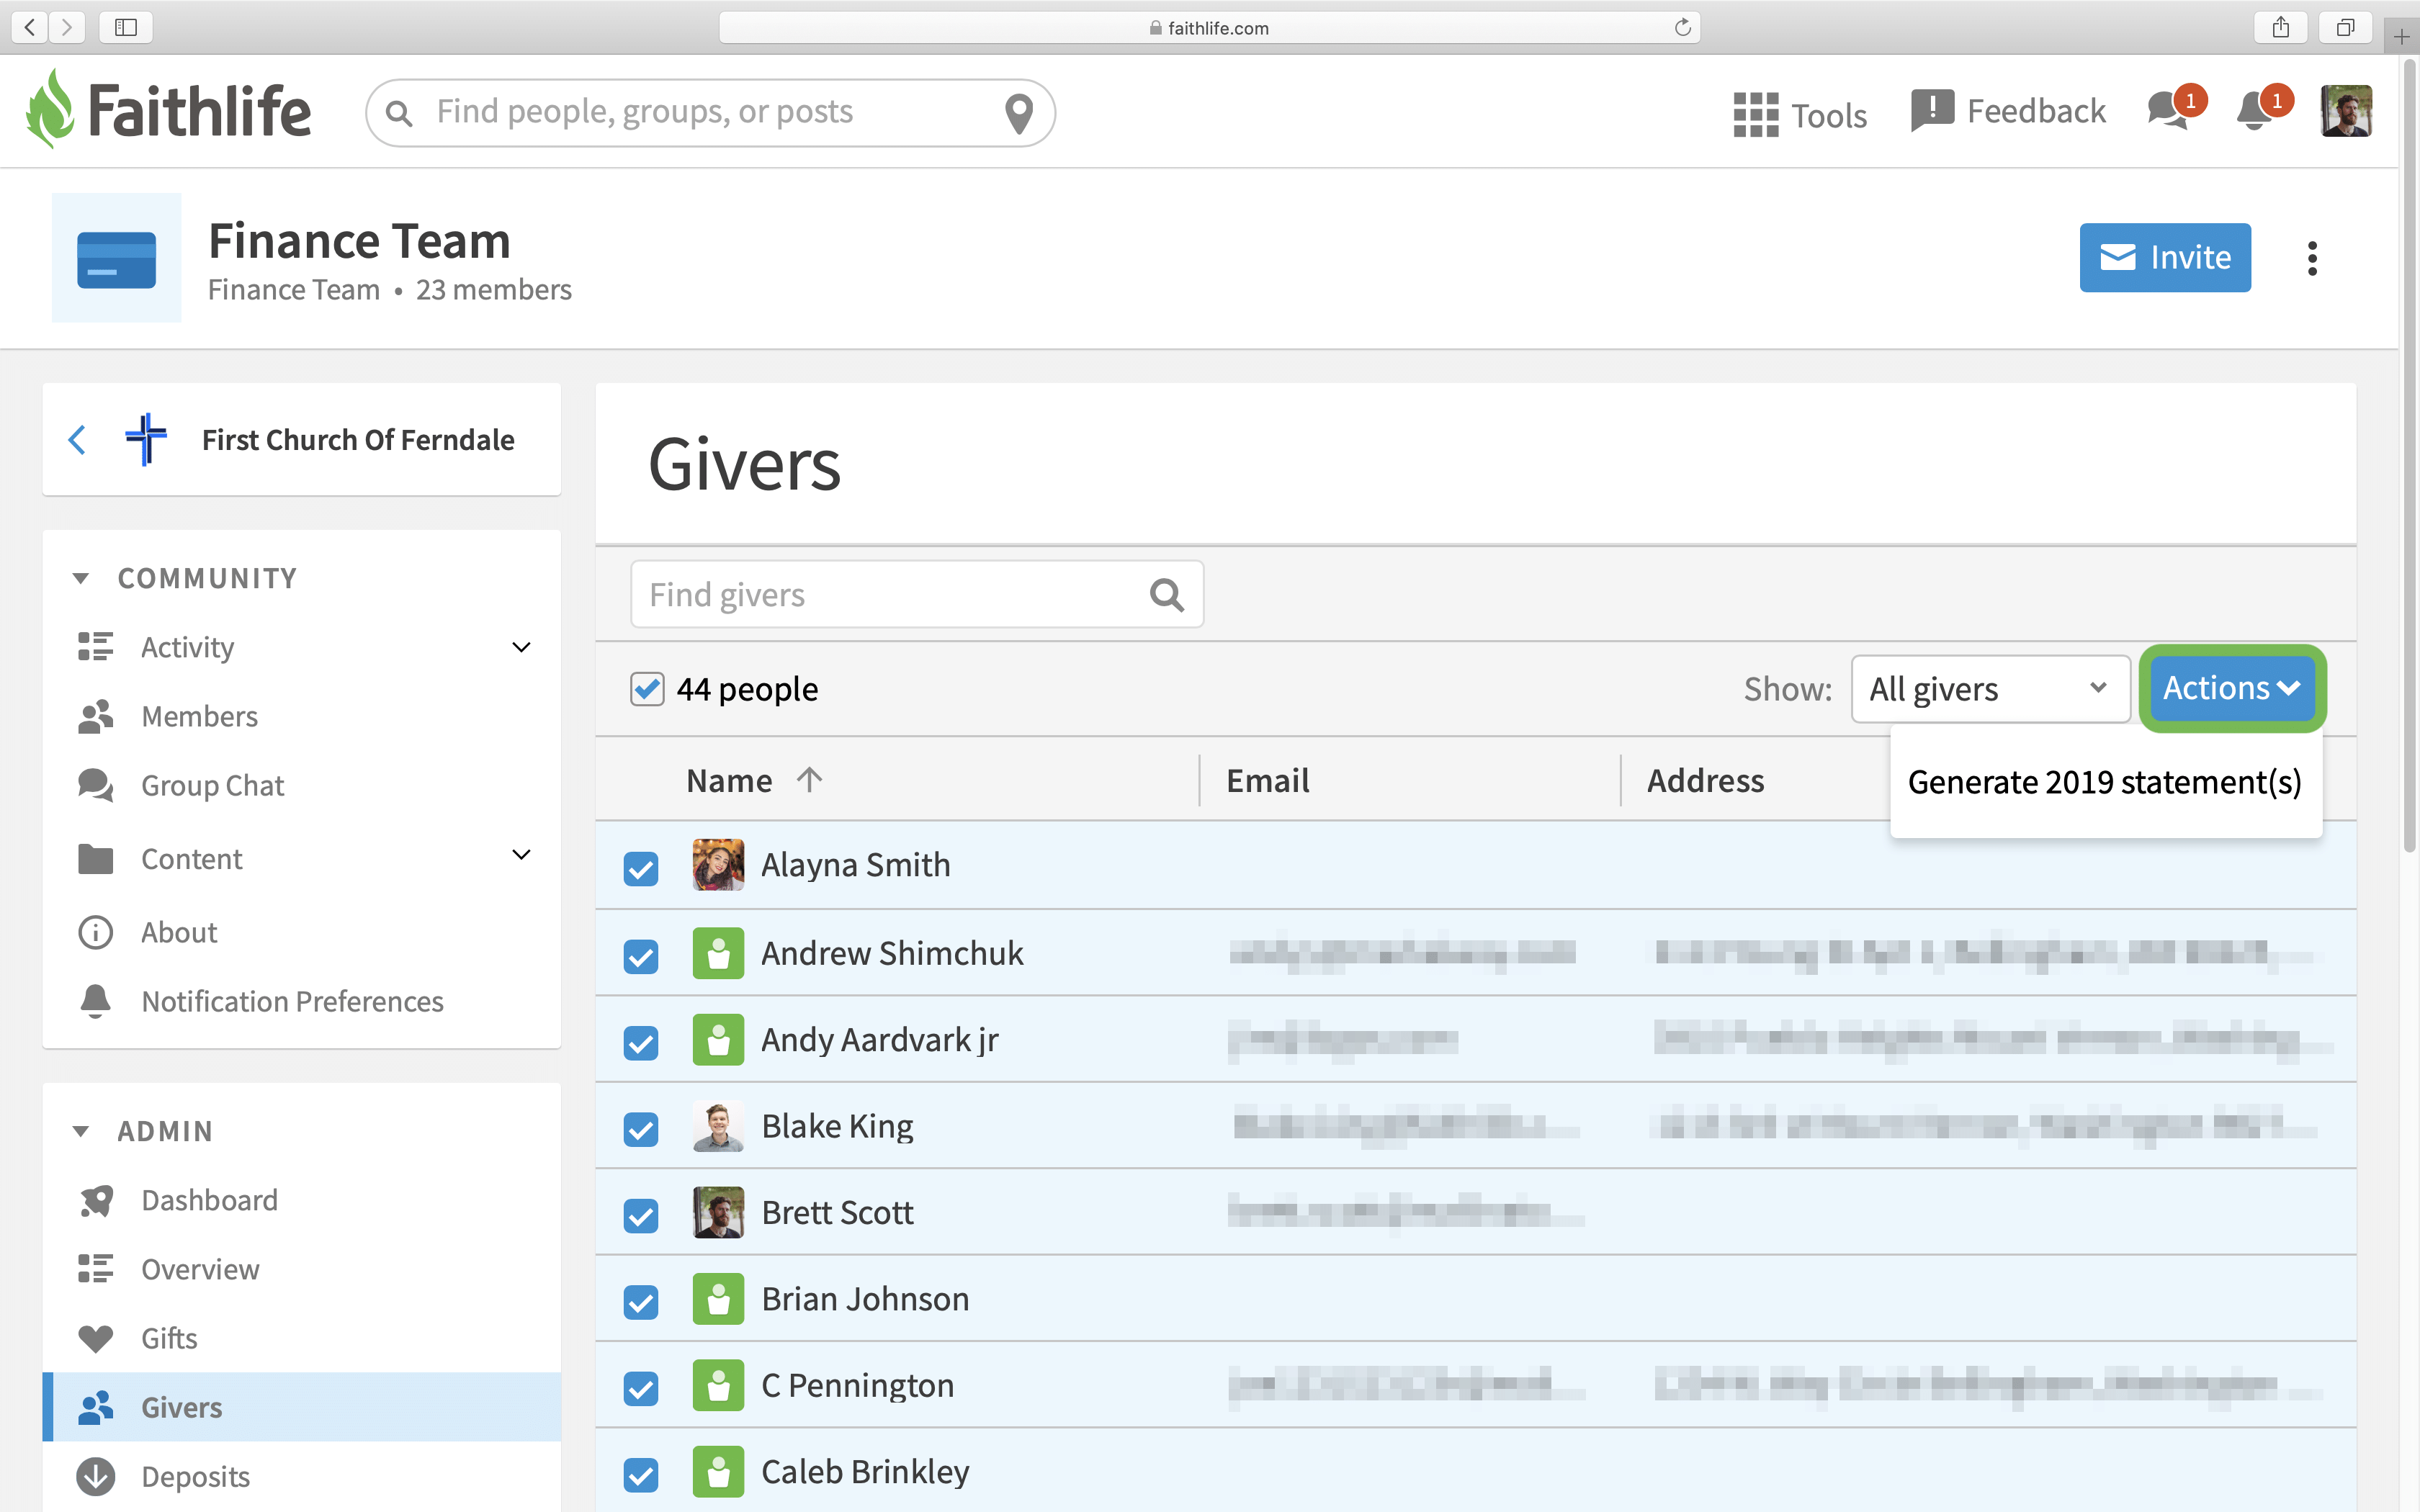2420x1512 pixels.
Task: Toggle the 44 people select-all checkbox
Action: pyautogui.click(x=647, y=688)
